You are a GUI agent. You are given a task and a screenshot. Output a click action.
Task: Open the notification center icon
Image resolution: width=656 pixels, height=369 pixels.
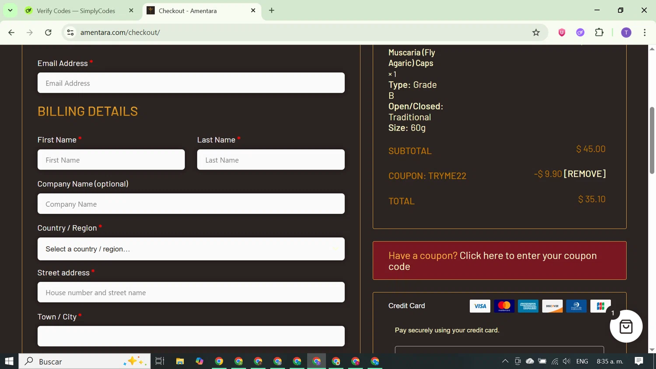click(639, 361)
